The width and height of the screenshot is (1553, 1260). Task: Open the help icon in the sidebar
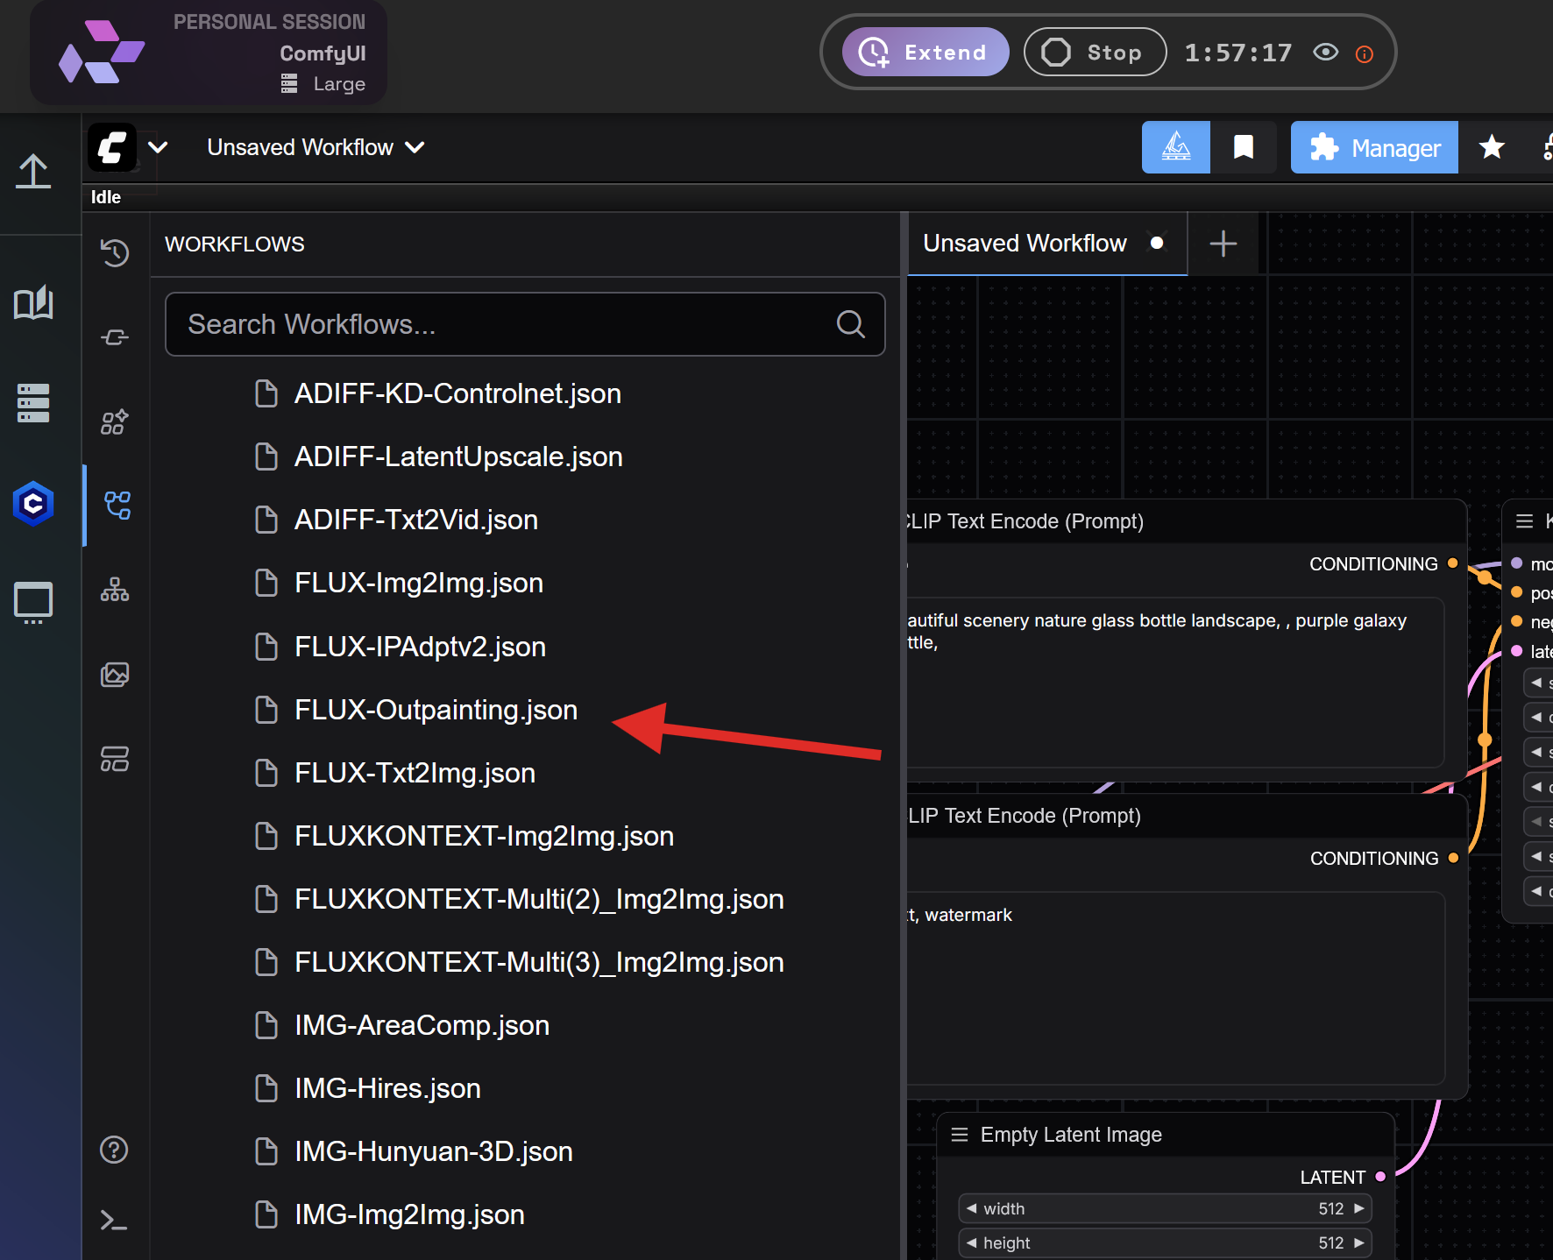tap(114, 1150)
